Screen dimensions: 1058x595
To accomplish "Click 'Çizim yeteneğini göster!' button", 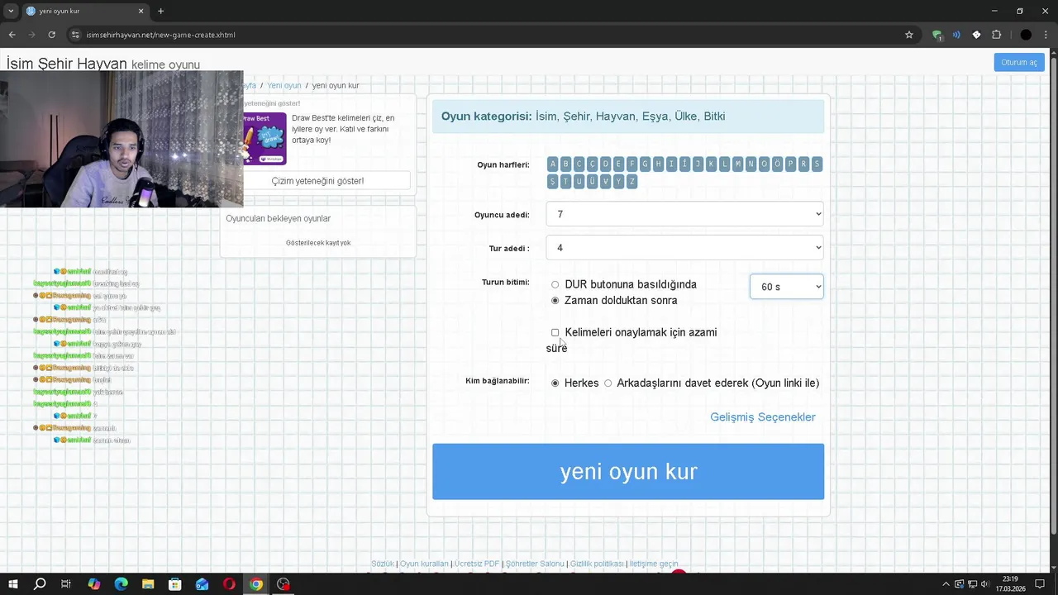I will 317,181.
